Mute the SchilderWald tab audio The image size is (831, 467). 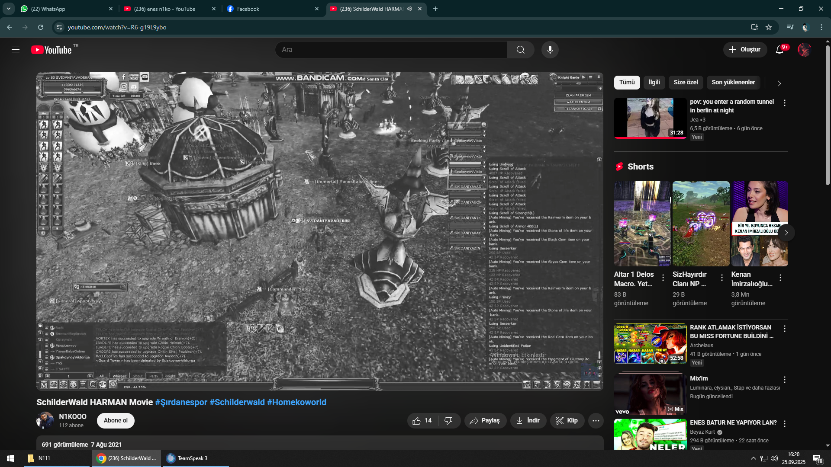[x=409, y=9]
